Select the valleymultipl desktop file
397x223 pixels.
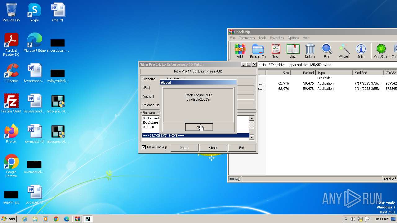click(x=58, y=76)
